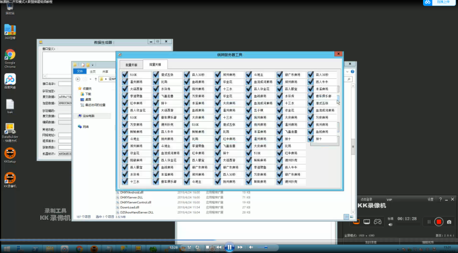Launch Google Chrome from the desktop
Viewport: 458px width, 253px height.
click(x=10, y=59)
